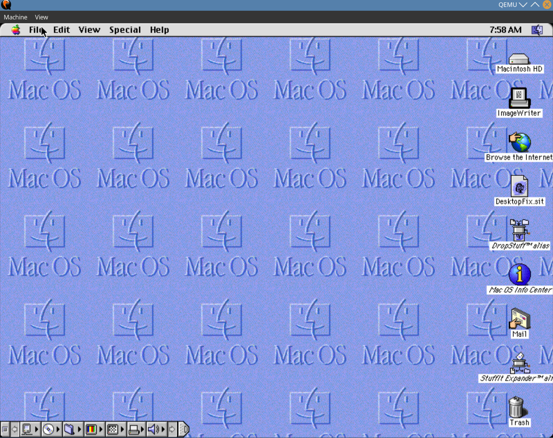Select the DesktopFix.sit archive file
The width and height of the screenshot is (553, 438).
click(x=519, y=187)
